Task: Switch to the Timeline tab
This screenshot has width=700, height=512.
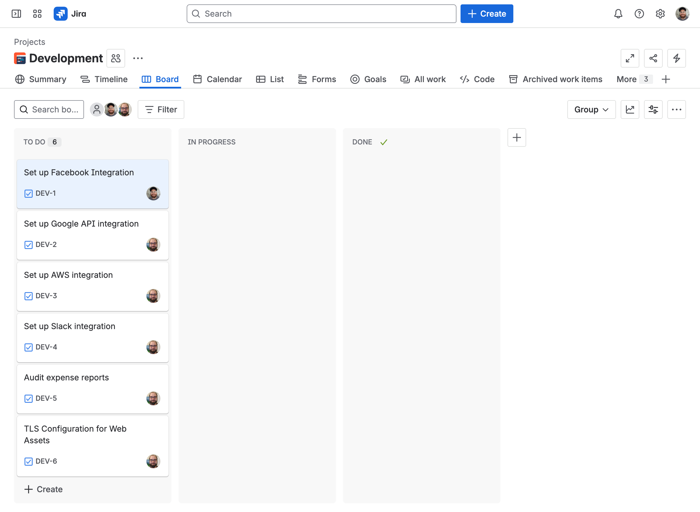Action: (x=104, y=79)
